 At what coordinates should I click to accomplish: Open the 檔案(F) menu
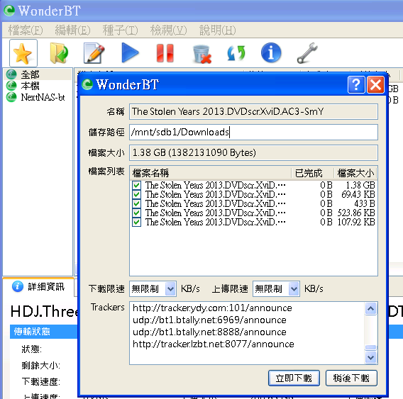click(26, 30)
